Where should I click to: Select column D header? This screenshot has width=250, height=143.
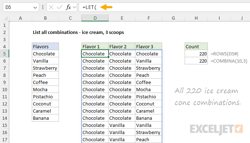[95, 18]
